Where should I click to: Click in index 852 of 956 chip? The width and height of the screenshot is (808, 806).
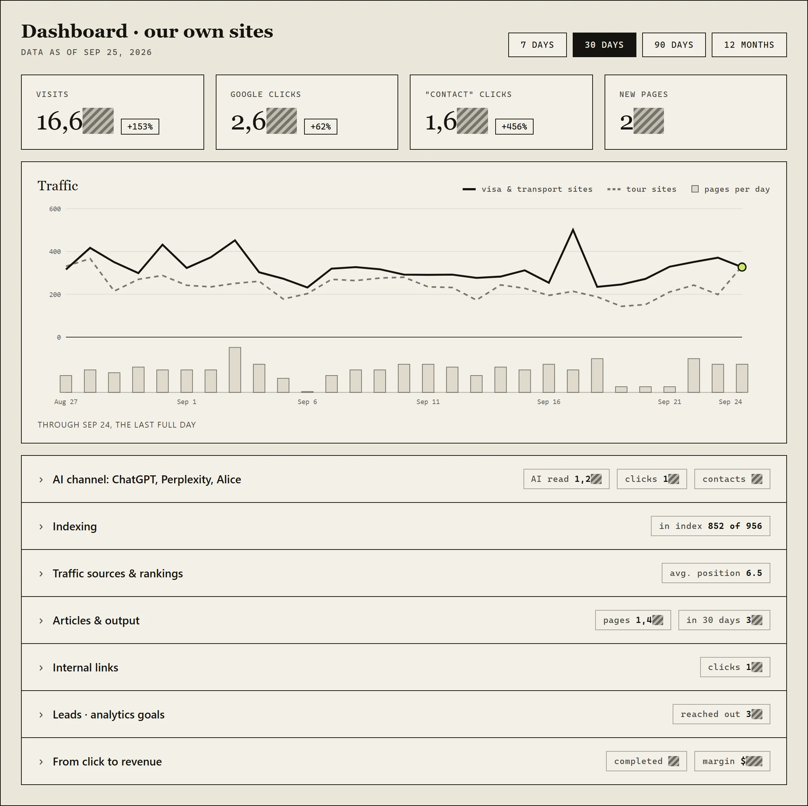point(710,526)
